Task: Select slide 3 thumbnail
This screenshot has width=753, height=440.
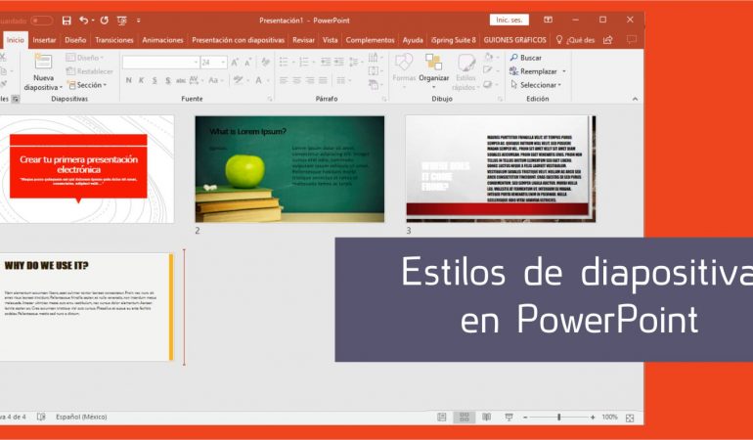Action: click(501, 169)
